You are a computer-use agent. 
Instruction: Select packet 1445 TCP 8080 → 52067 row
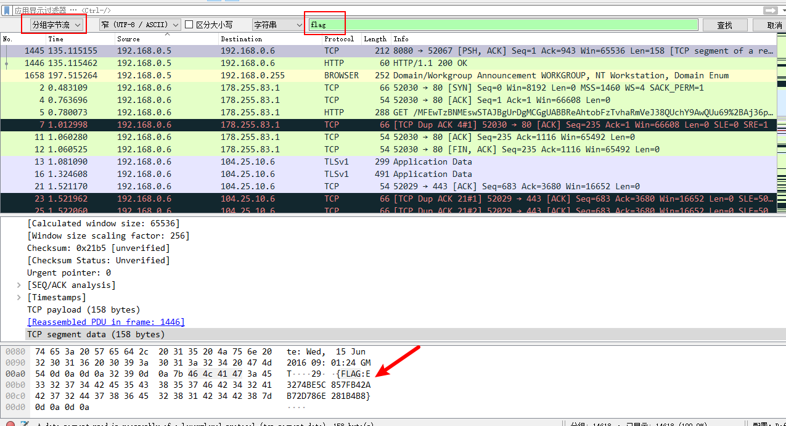click(388, 51)
